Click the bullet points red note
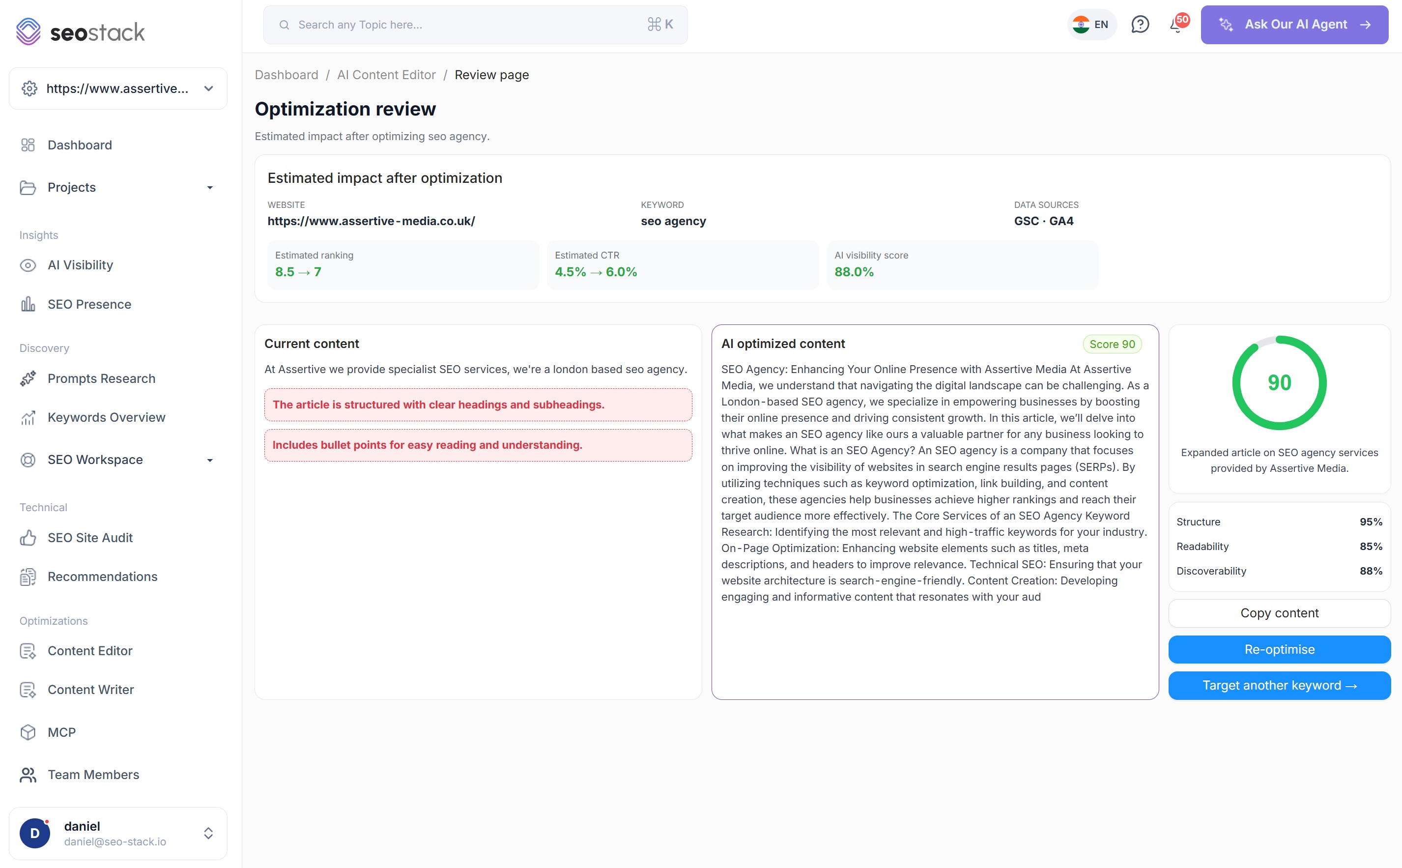This screenshot has width=1402, height=868. 478,445
